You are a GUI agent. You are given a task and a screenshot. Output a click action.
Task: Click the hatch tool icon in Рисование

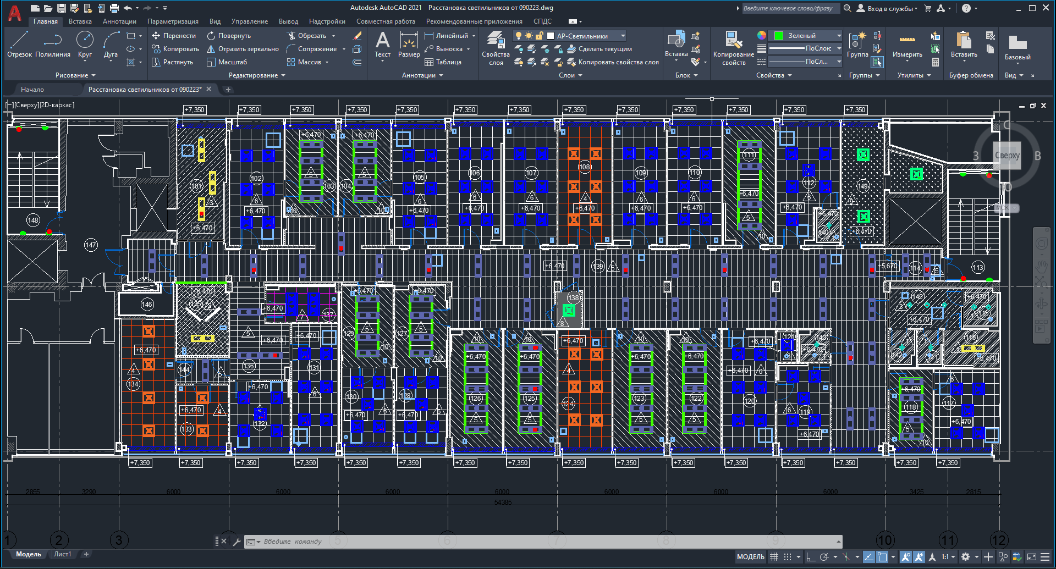tap(131, 62)
